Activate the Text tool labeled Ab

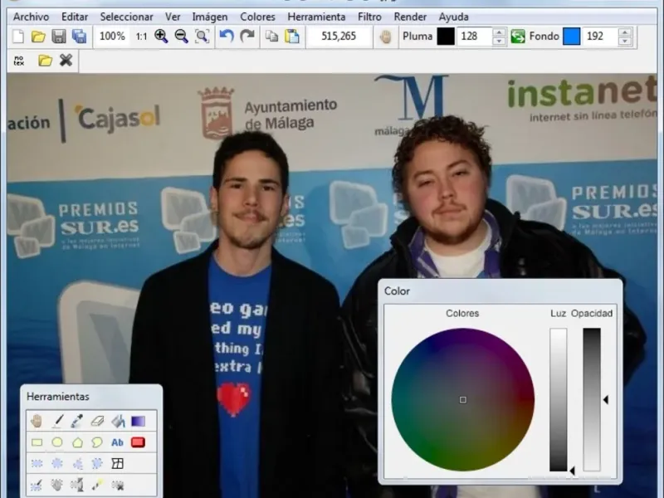click(118, 442)
